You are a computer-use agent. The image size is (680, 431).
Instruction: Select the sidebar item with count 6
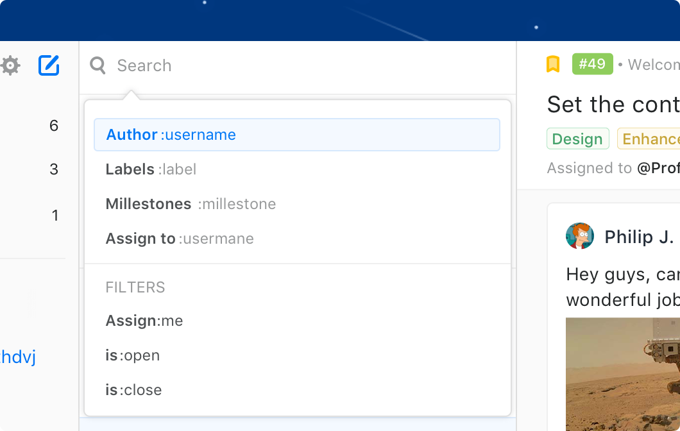33,126
